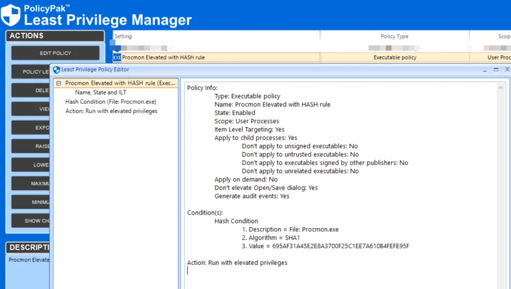The height and width of the screenshot is (289, 511).
Task: Click the Least Privilege Policy Editor shield icon
Action: coord(56,69)
